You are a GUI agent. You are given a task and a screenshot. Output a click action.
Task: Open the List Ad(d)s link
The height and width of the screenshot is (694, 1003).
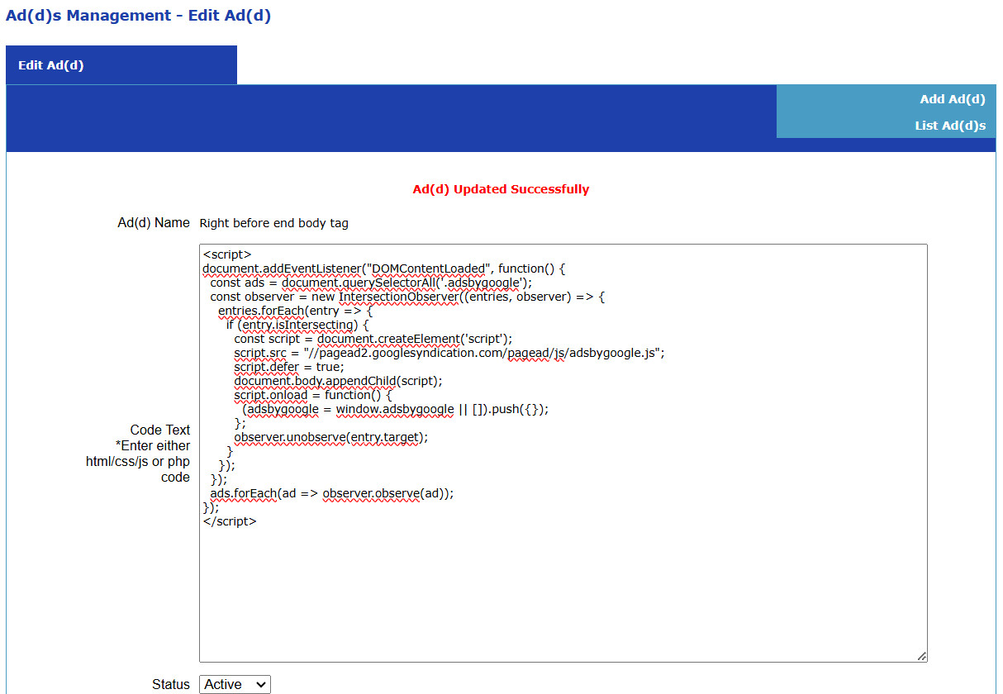[x=949, y=126]
